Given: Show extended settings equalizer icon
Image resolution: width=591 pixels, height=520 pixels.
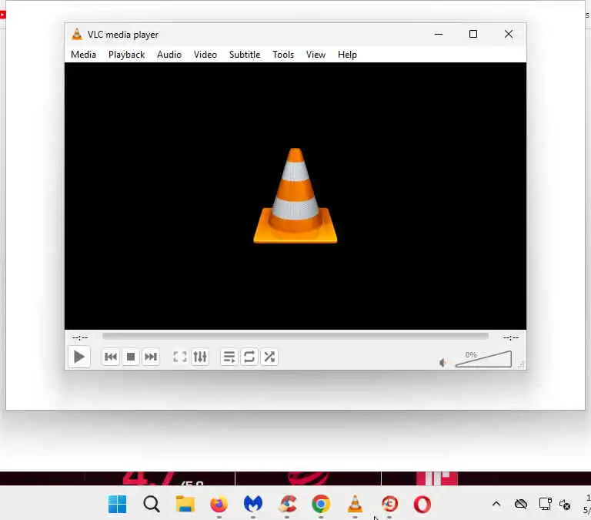Looking at the screenshot, I should (x=200, y=357).
